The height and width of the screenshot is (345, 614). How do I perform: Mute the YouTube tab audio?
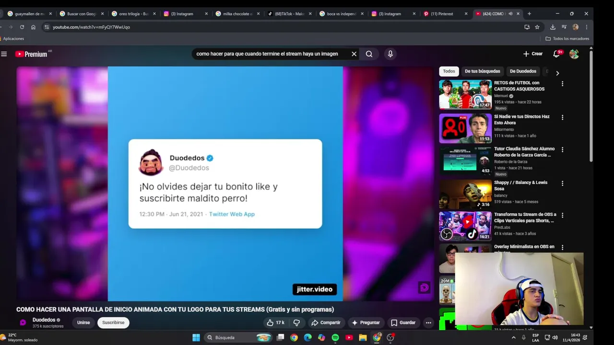510,14
